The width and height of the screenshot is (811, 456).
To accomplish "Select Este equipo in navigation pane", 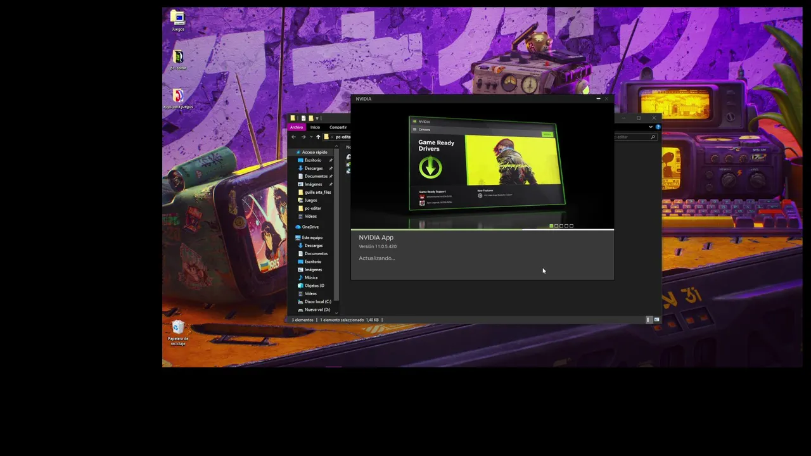I will 312,237.
